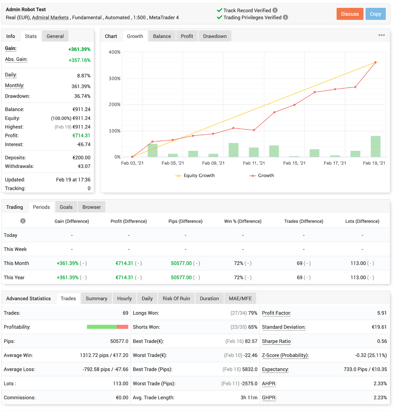Open the Daily statistics tab

pos(147,298)
